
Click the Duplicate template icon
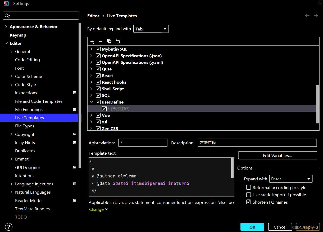[109, 41]
